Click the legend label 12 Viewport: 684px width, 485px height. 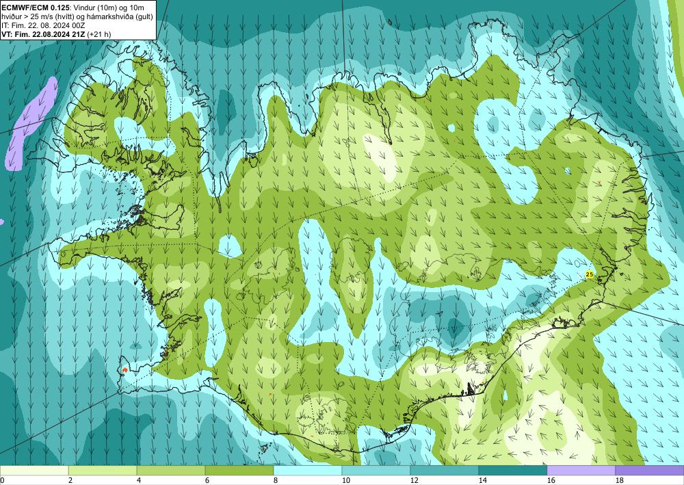(x=415, y=480)
